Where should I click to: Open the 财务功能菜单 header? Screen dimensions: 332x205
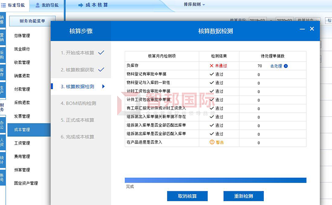[x=32, y=21]
